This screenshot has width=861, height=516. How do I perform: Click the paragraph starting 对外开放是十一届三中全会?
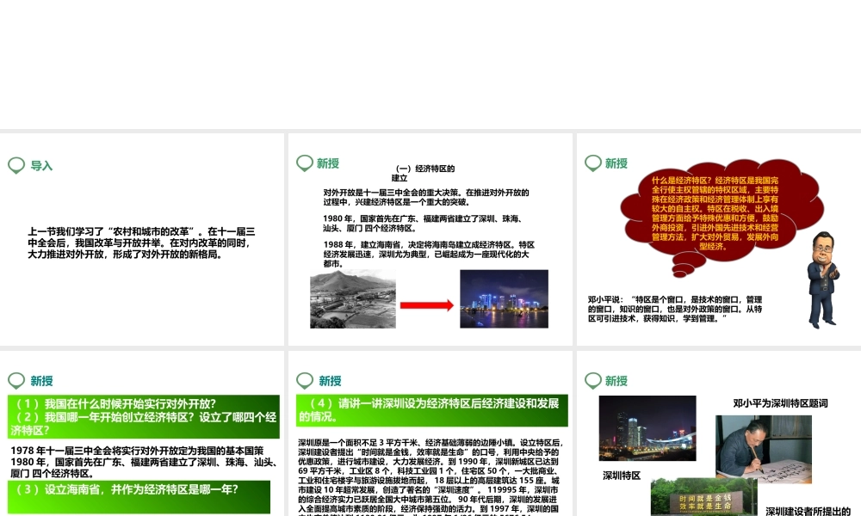tap(426, 198)
